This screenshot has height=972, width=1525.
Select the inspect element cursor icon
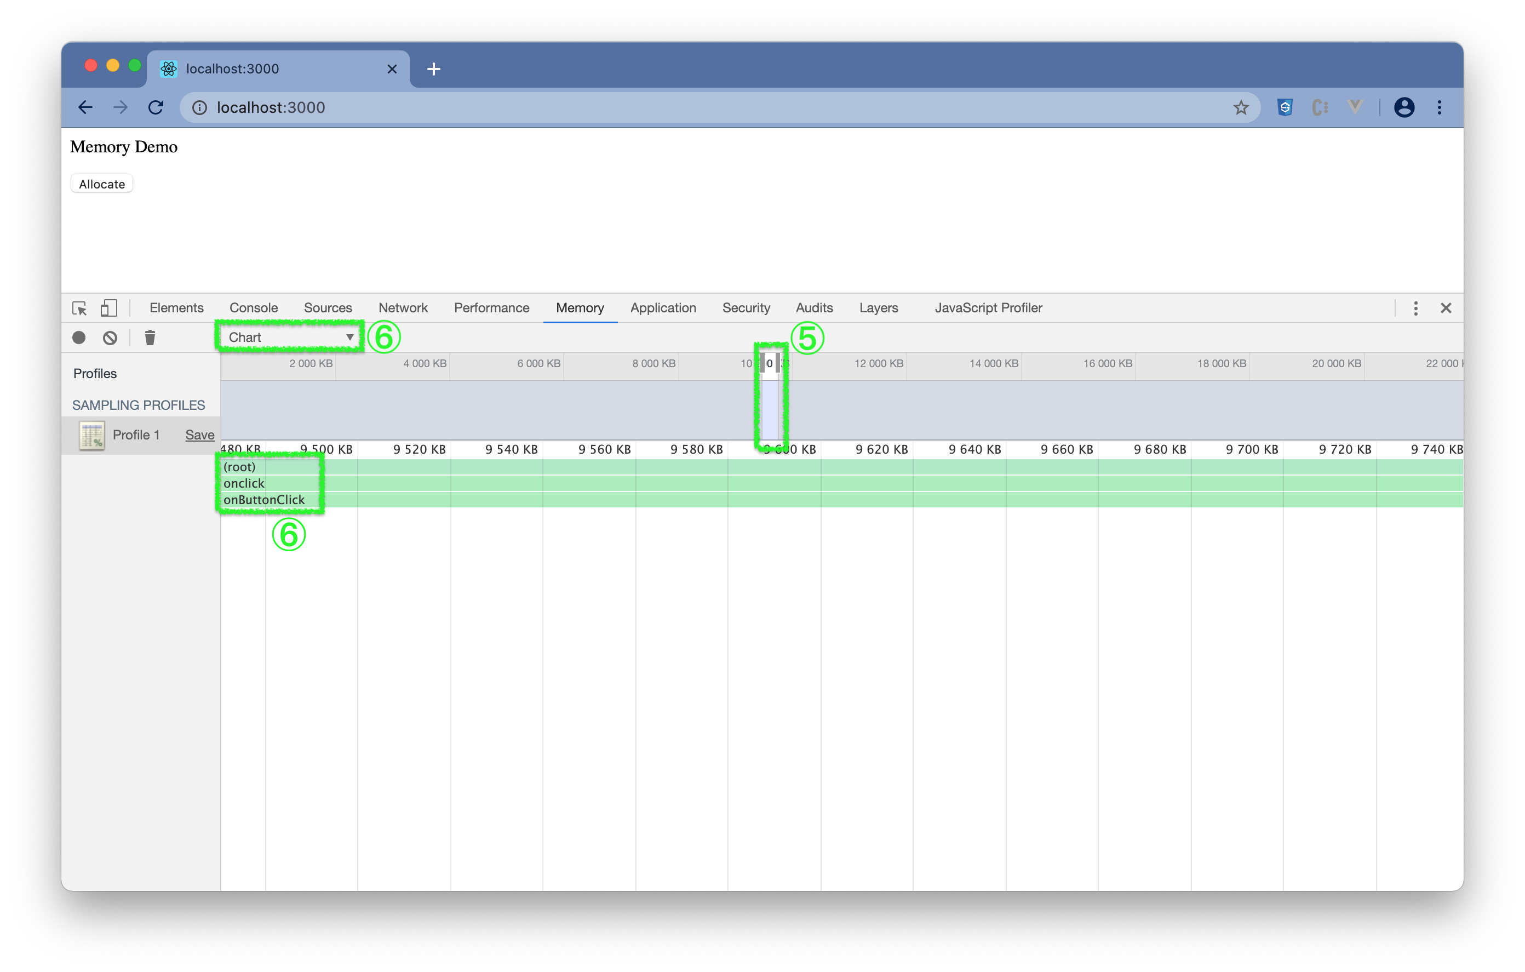[79, 308]
